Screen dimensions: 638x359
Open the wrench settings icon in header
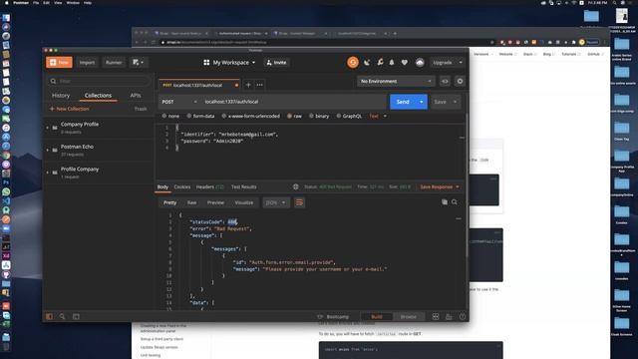[380, 62]
